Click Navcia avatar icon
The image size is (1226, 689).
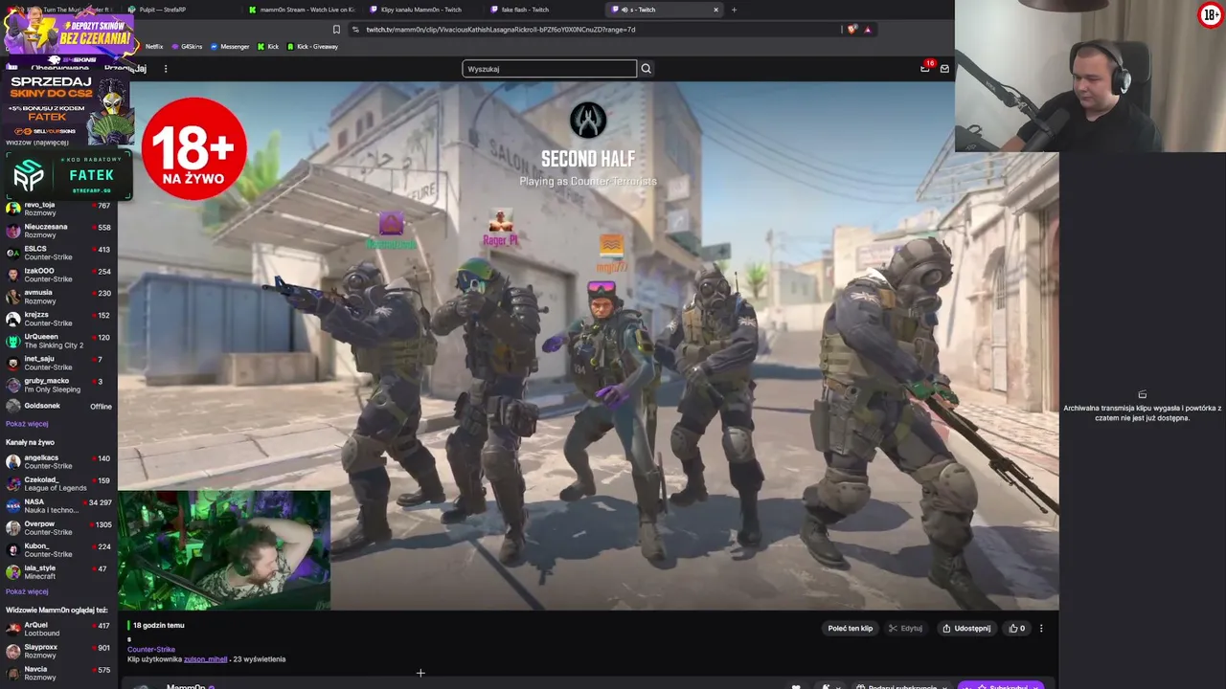[x=12, y=674]
